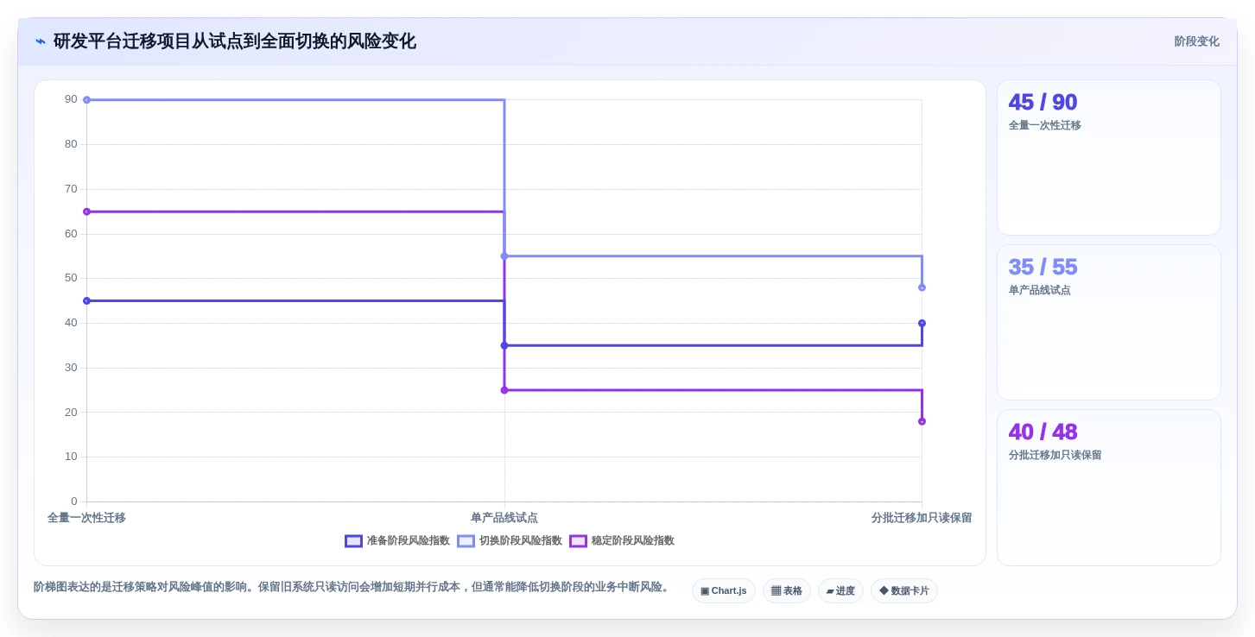This screenshot has height=637, width=1255.
Task: Select the 数据卡片 tag chip
Action: click(903, 591)
